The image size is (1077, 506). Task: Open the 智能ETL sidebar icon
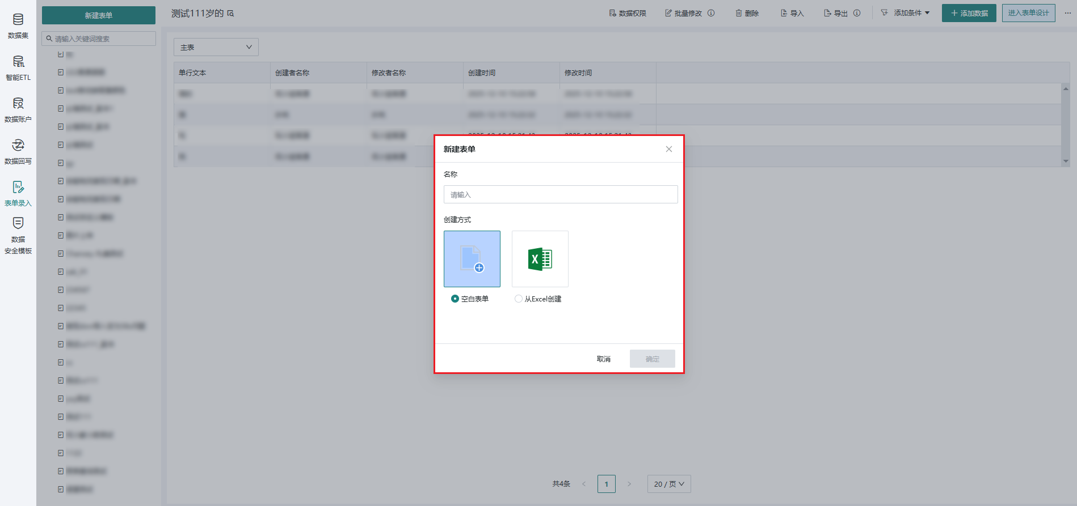[18, 67]
